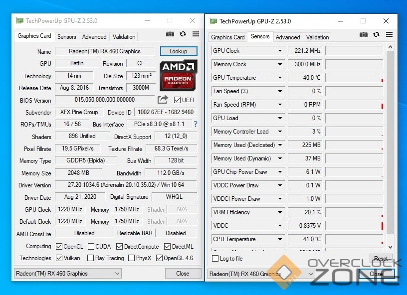Refresh sensors in right GPU-Z window

[x=376, y=34]
